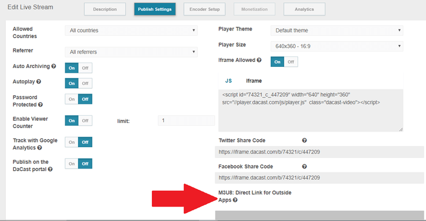The width and height of the screenshot is (426, 221).
Task: Click Twitter Share Code URL field
Action: (320, 152)
